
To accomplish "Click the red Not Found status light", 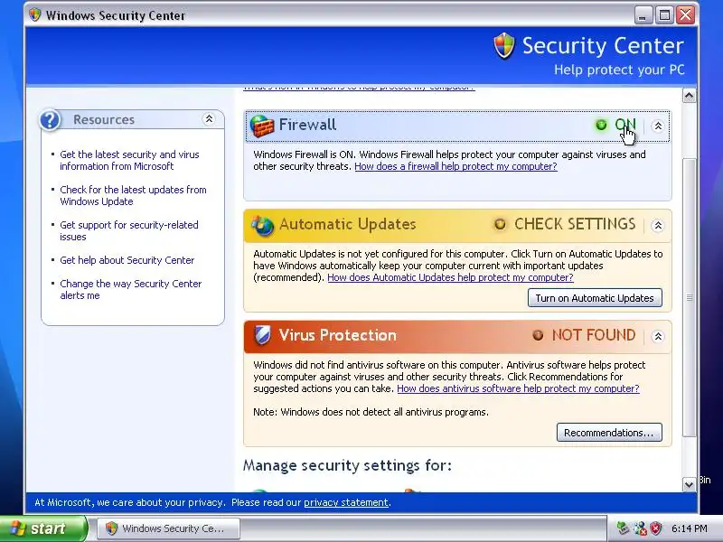I will (x=538, y=335).
